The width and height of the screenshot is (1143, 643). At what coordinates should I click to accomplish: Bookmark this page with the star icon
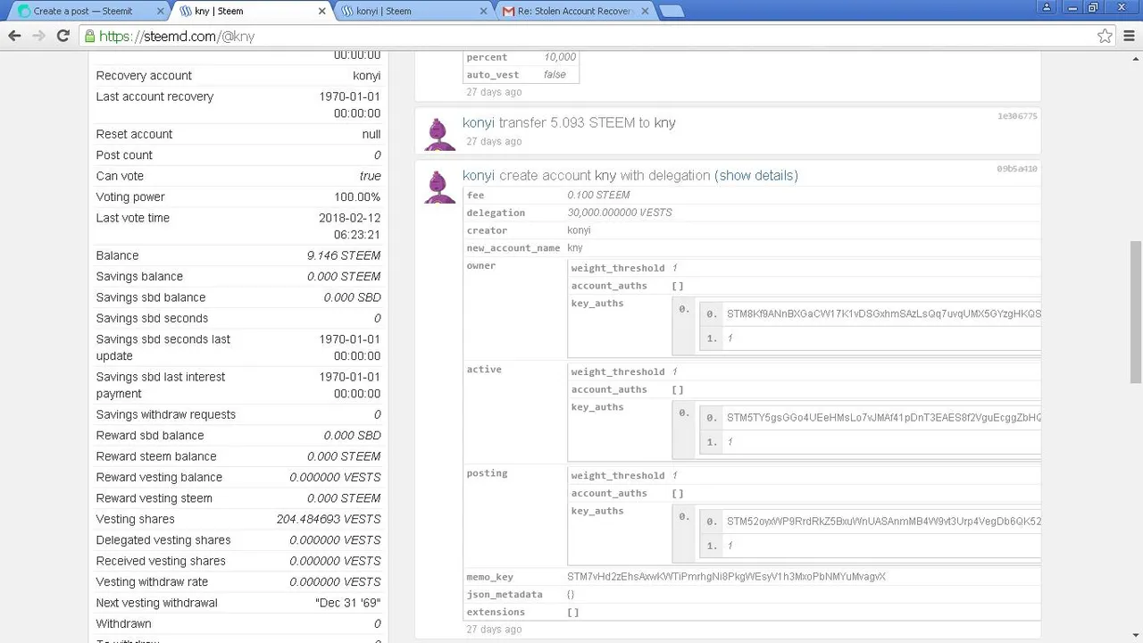coord(1105,36)
